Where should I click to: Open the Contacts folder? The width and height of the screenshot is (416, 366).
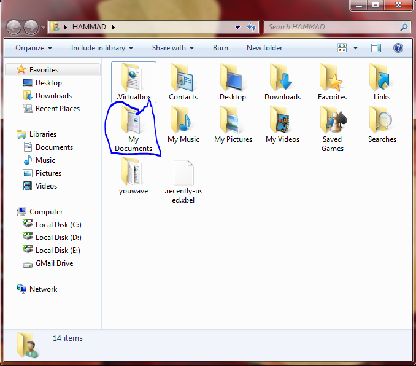click(183, 82)
